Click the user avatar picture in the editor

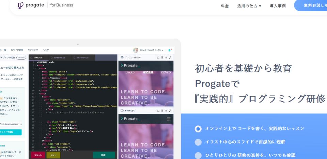pos(136,50)
